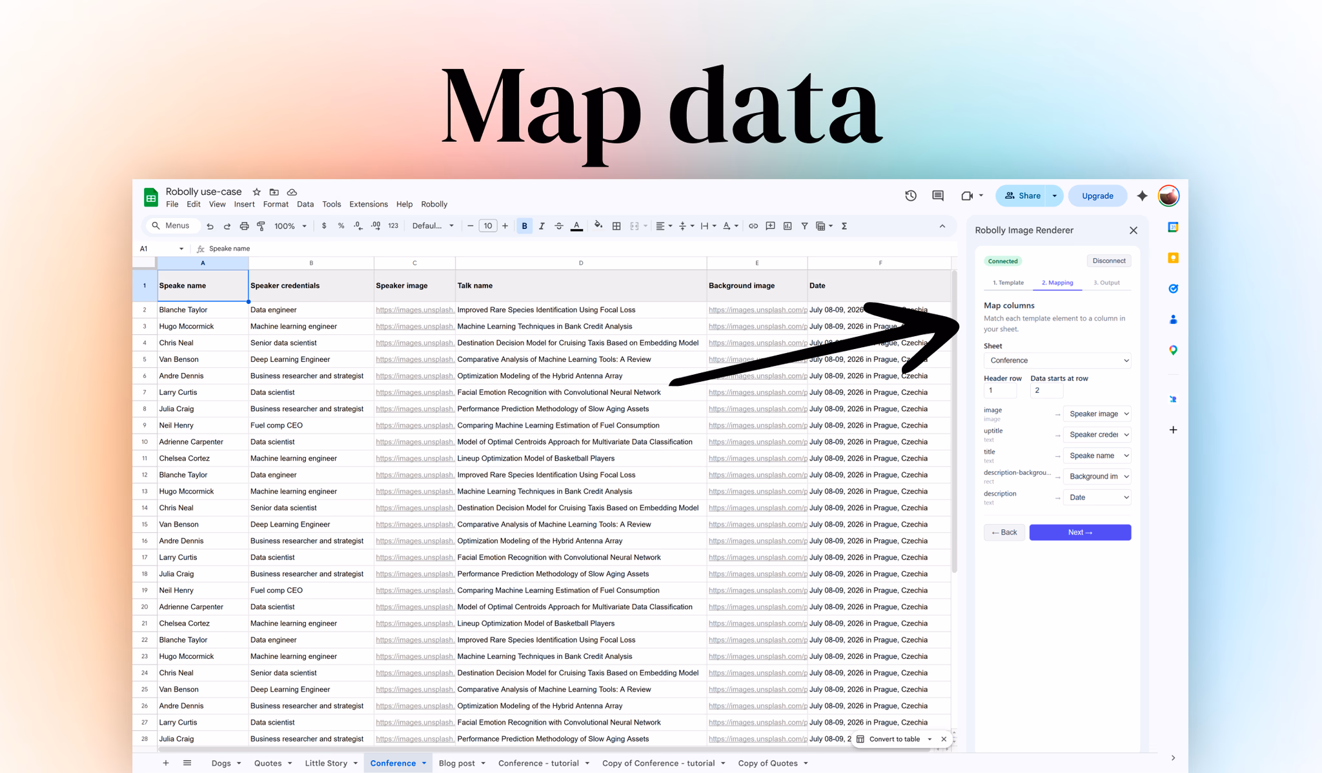Click the Disconnect button in Robolly panel
1322x773 pixels.
1108,261
